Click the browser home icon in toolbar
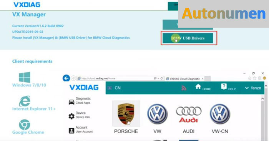Screen dimensions: 269x141 pos(250,78)
